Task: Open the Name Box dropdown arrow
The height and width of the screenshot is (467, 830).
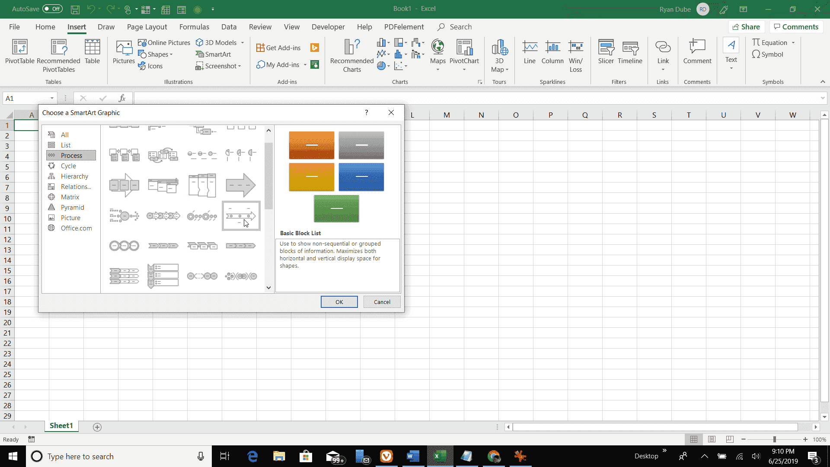Action: tap(52, 98)
